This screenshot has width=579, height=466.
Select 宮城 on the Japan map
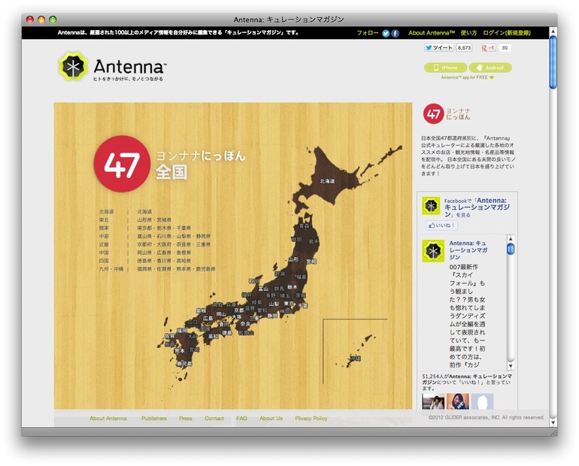[x=311, y=262]
